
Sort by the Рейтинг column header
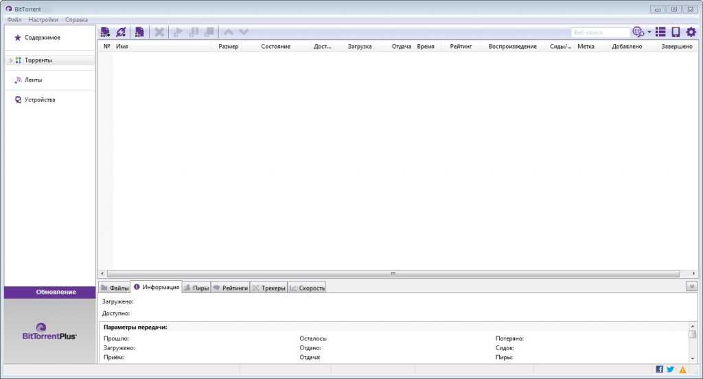(461, 46)
